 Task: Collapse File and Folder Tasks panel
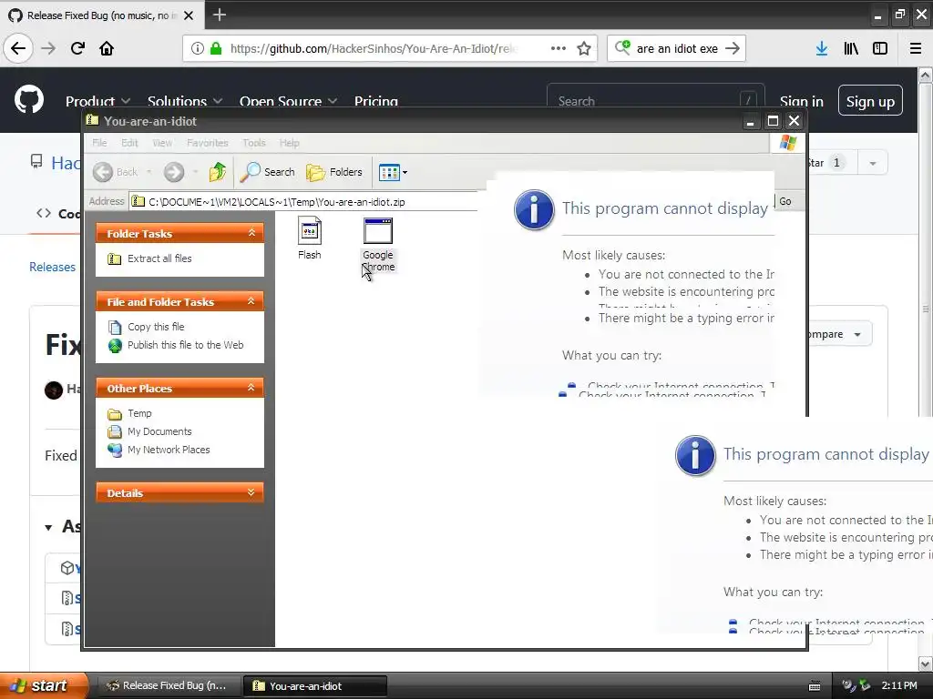click(251, 301)
